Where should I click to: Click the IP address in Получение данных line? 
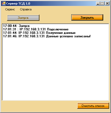point(32,33)
